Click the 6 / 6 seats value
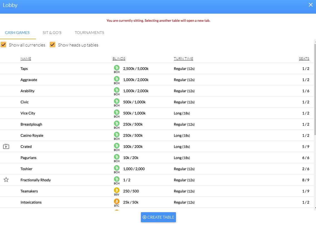This screenshot has height=230, width=316. [x=306, y=158]
